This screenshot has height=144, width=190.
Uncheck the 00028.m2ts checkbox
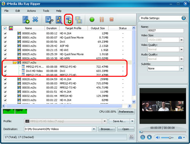[5, 79]
